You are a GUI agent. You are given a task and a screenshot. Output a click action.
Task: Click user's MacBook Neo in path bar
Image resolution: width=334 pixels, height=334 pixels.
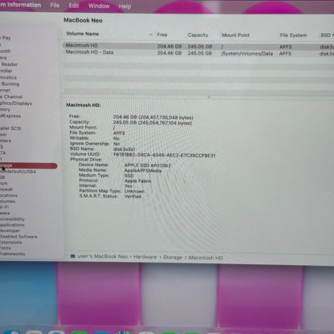coord(103,256)
